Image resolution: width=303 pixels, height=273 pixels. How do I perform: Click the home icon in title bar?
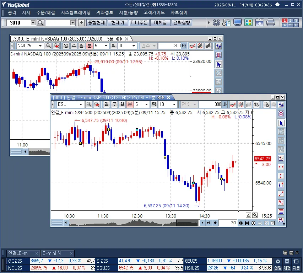point(277,5)
